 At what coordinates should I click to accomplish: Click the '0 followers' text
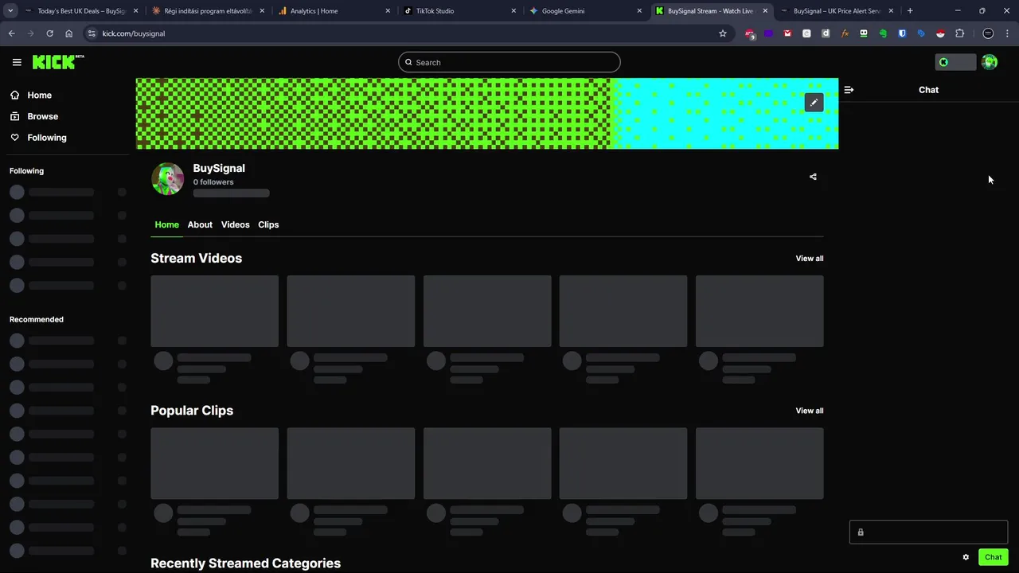213,182
